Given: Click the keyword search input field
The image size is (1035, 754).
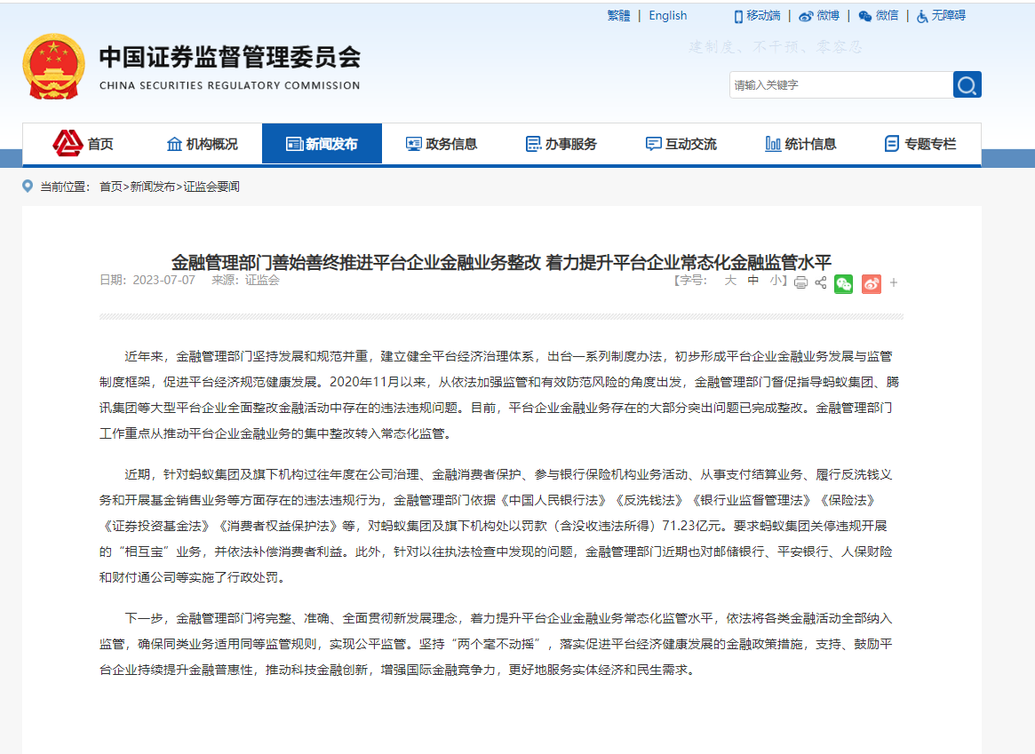Looking at the screenshot, I should pyautogui.click(x=840, y=84).
